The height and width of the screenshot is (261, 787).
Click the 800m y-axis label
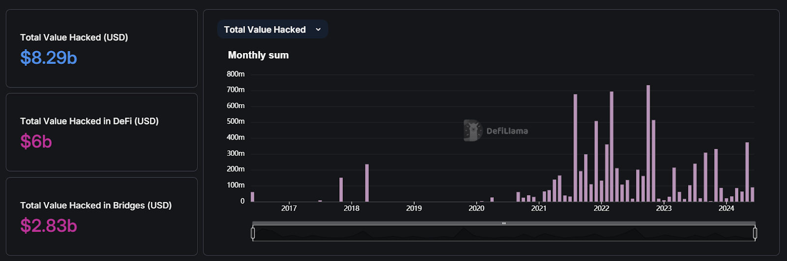(235, 74)
